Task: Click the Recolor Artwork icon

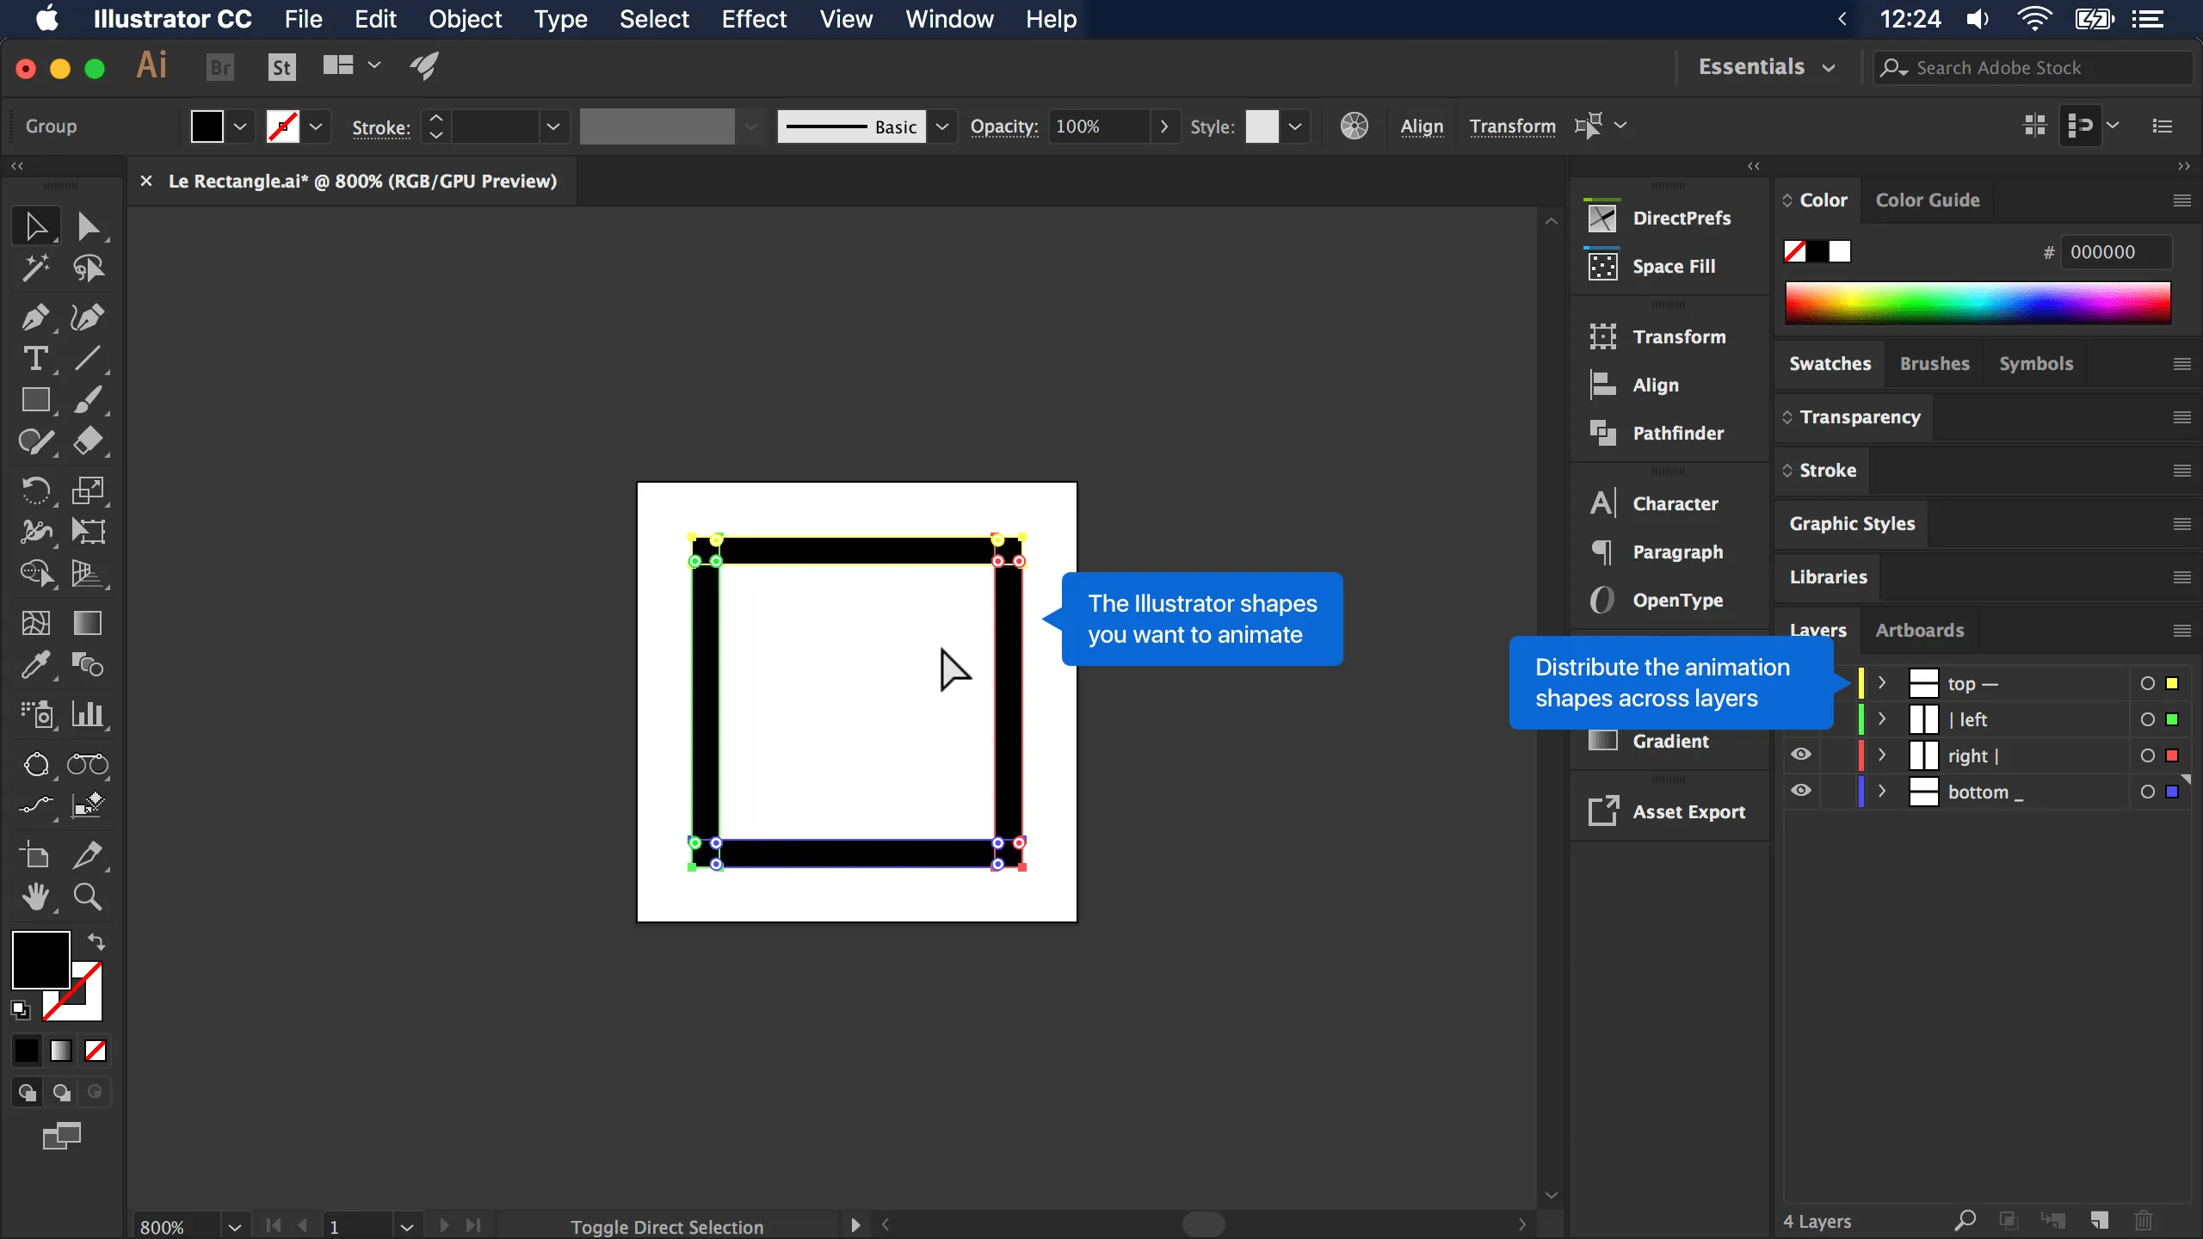Action: [1354, 126]
